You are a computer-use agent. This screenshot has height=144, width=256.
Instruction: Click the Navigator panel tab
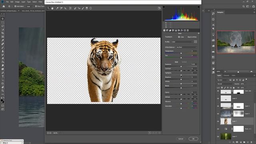click(x=220, y=12)
